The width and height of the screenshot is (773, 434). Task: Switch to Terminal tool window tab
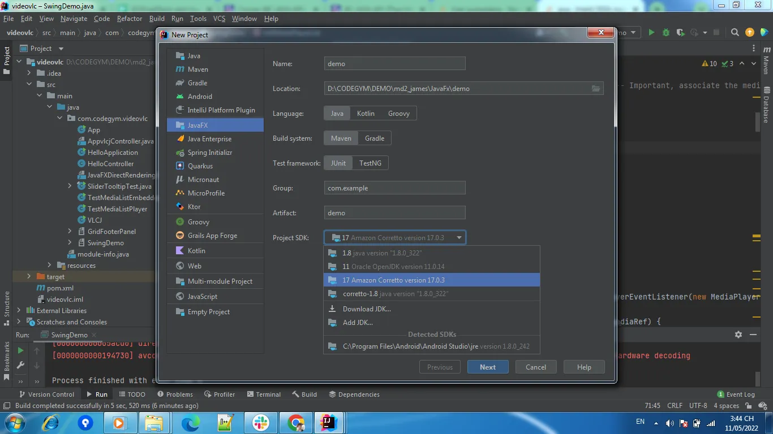coord(263,394)
